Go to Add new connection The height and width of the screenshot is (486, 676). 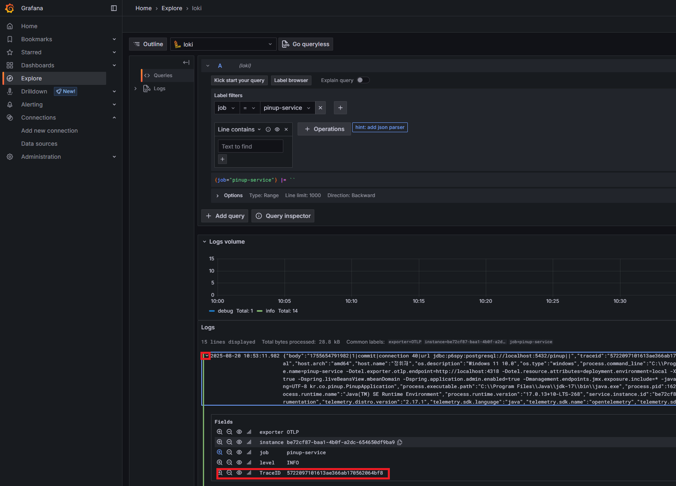pyautogui.click(x=49, y=131)
